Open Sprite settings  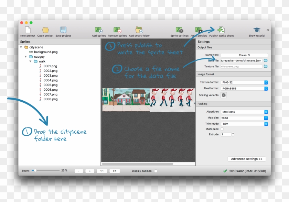pyautogui.click(x=179, y=30)
